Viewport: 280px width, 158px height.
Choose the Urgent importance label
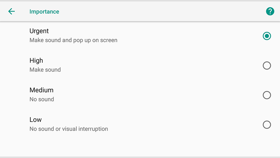click(39, 31)
